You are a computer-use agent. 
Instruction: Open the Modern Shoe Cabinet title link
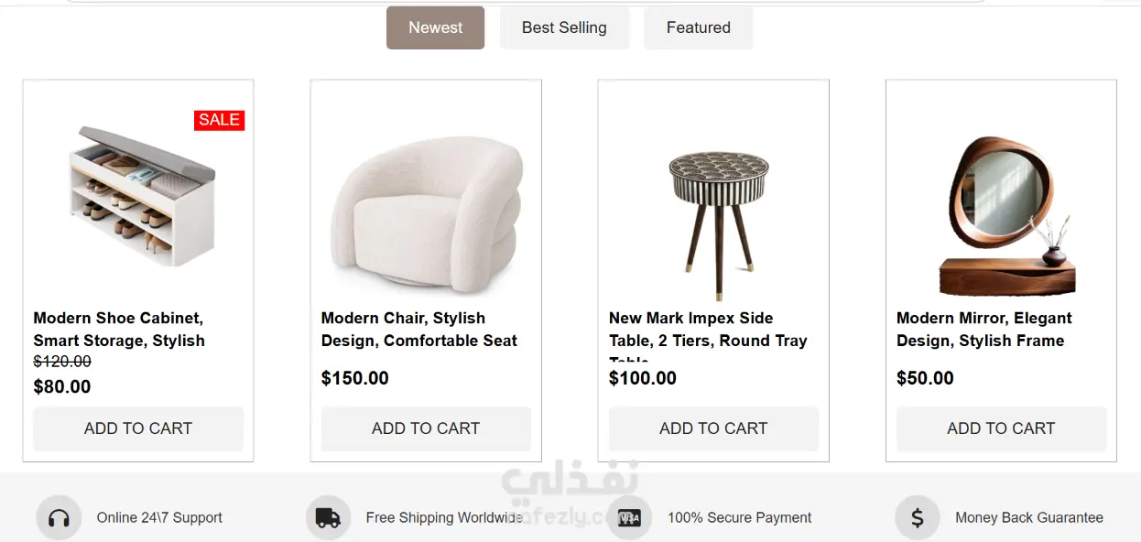click(119, 330)
